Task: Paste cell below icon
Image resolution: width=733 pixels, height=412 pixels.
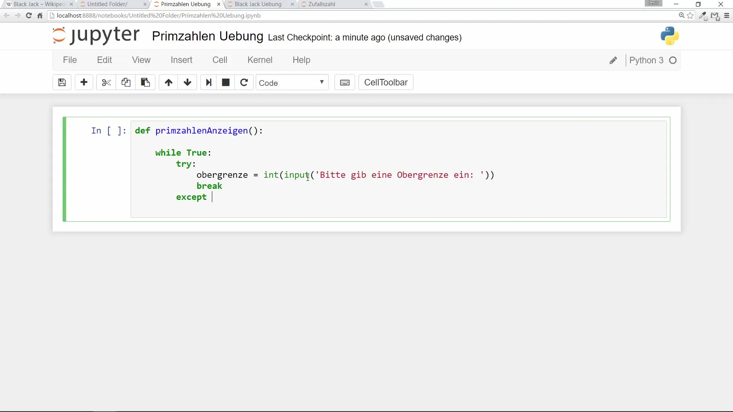Action: 145,82
